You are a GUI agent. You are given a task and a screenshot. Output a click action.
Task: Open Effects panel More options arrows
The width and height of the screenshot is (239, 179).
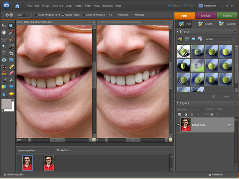(235, 31)
